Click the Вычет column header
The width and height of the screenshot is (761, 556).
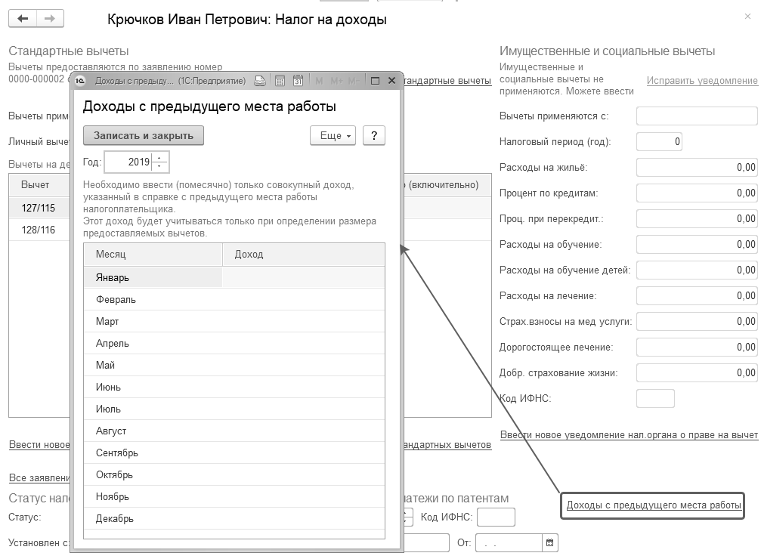coord(40,185)
